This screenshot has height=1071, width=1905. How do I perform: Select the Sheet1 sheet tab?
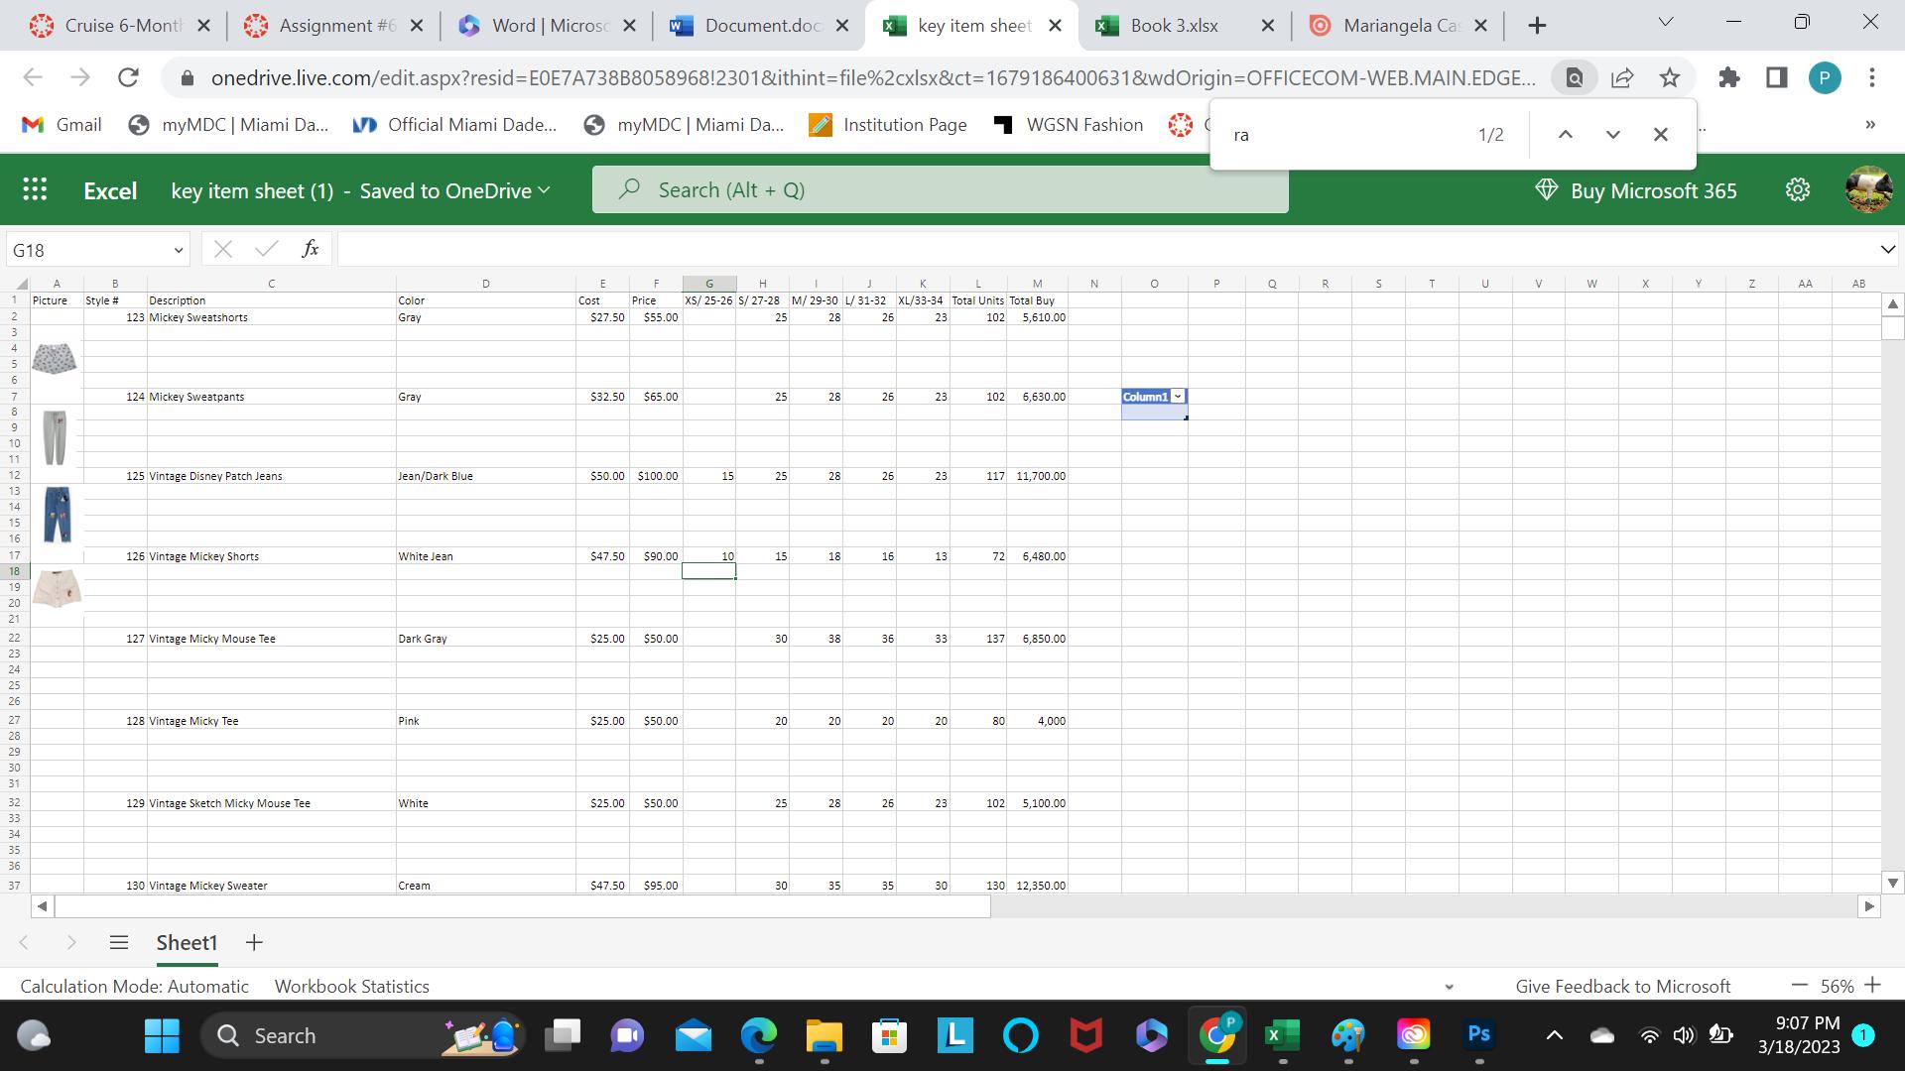[187, 942]
